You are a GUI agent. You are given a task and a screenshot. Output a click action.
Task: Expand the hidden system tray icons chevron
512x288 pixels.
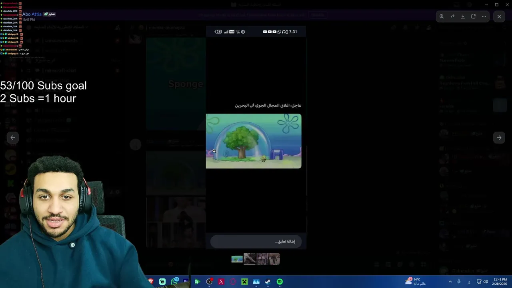pos(450,282)
